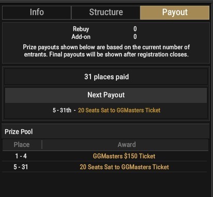The image size is (213, 197).
Task: Click the 5 - 31th next payout label
Action: (x=62, y=110)
